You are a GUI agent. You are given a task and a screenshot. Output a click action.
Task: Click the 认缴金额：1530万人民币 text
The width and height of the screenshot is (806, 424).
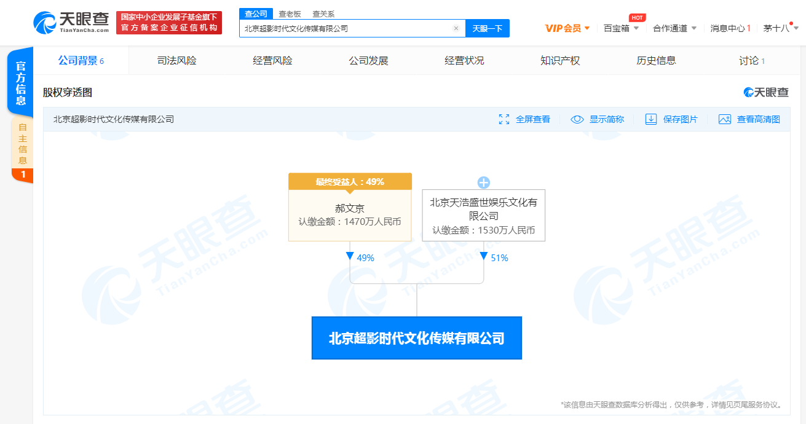point(484,230)
